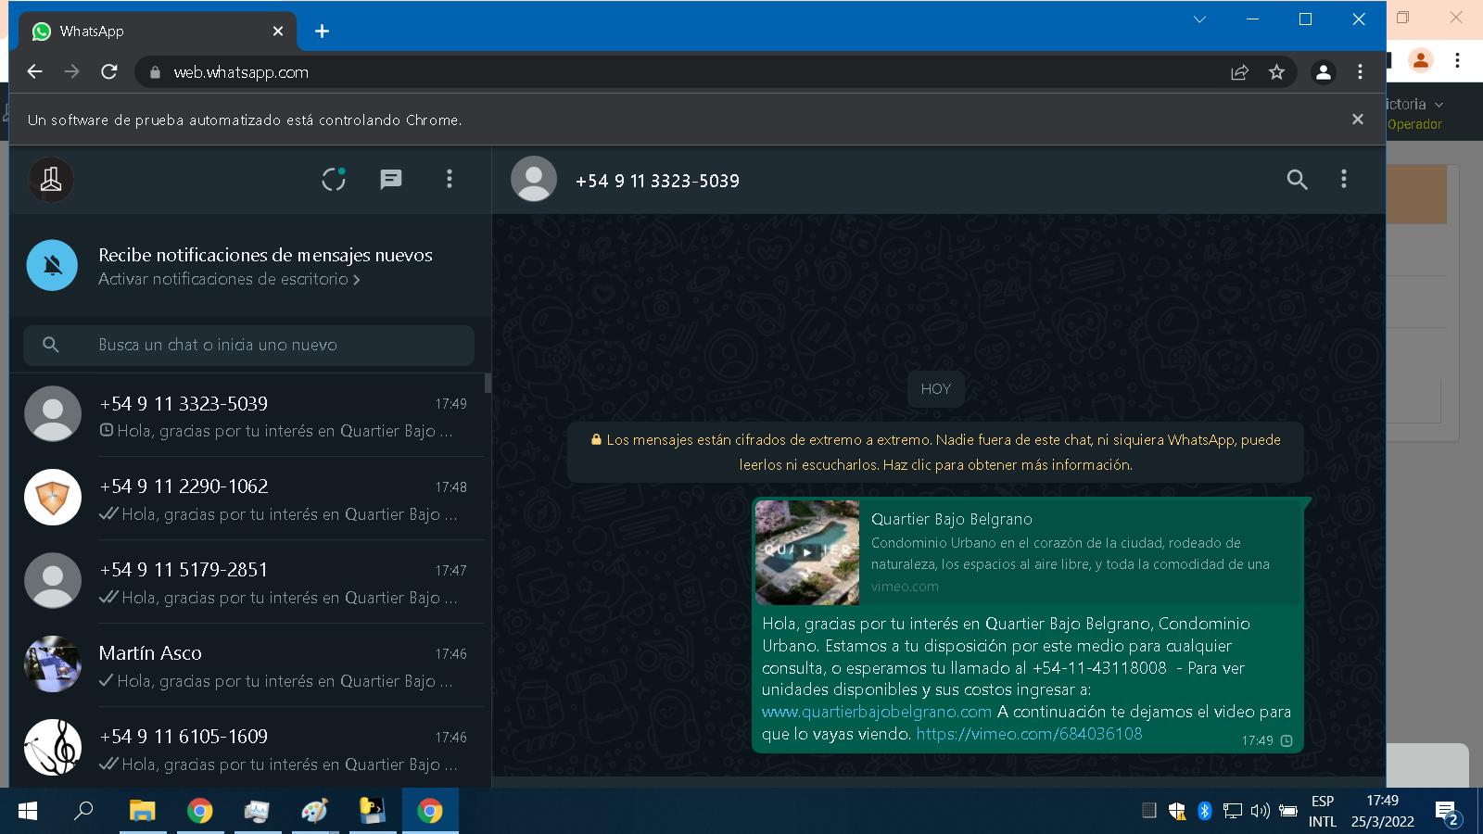1483x834 pixels.
Task: Open the Quartier Bajo Belgrano link preview title
Action: [x=951, y=519]
